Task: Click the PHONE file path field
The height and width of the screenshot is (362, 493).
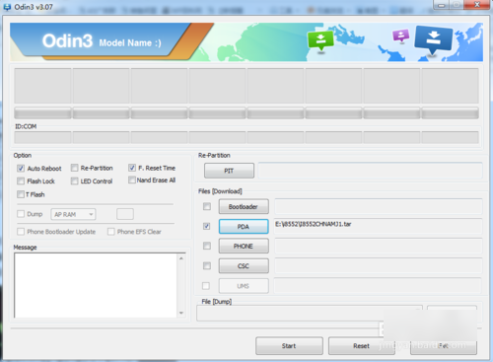Action: pos(379,246)
